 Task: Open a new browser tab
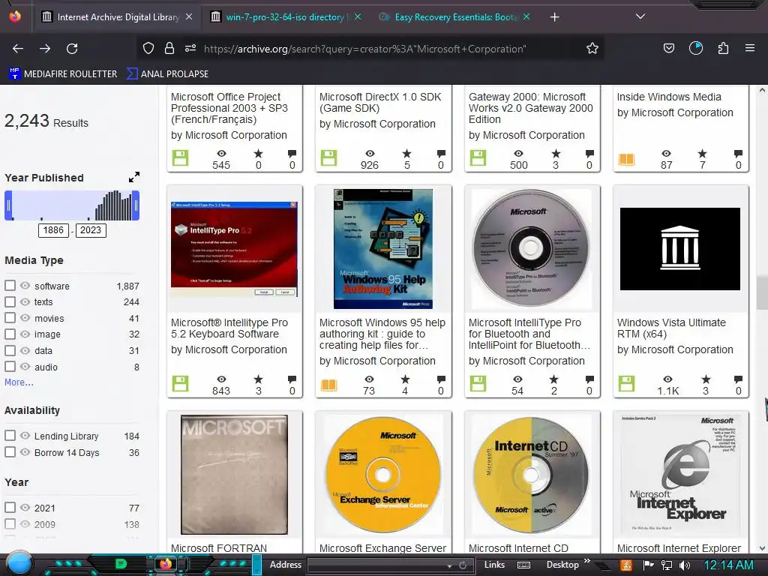pos(554,17)
